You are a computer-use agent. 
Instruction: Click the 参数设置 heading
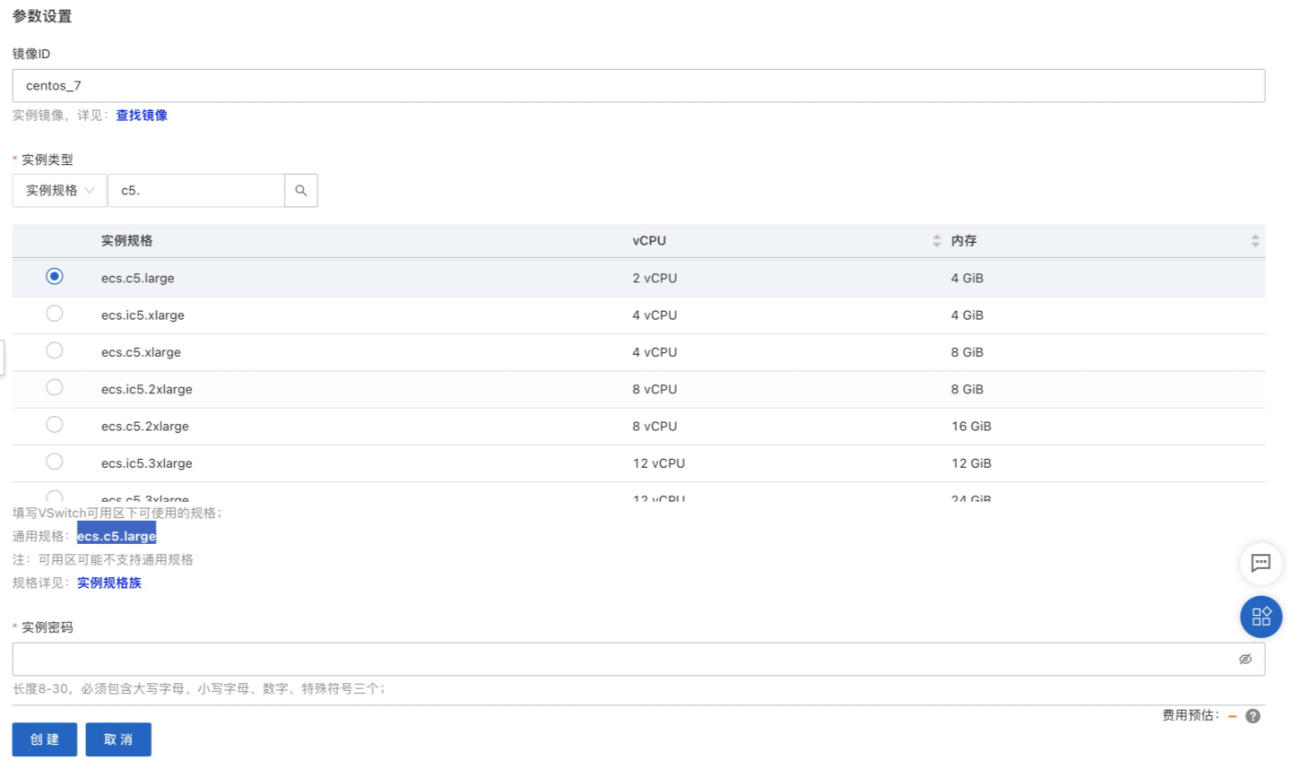(x=42, y=16)
